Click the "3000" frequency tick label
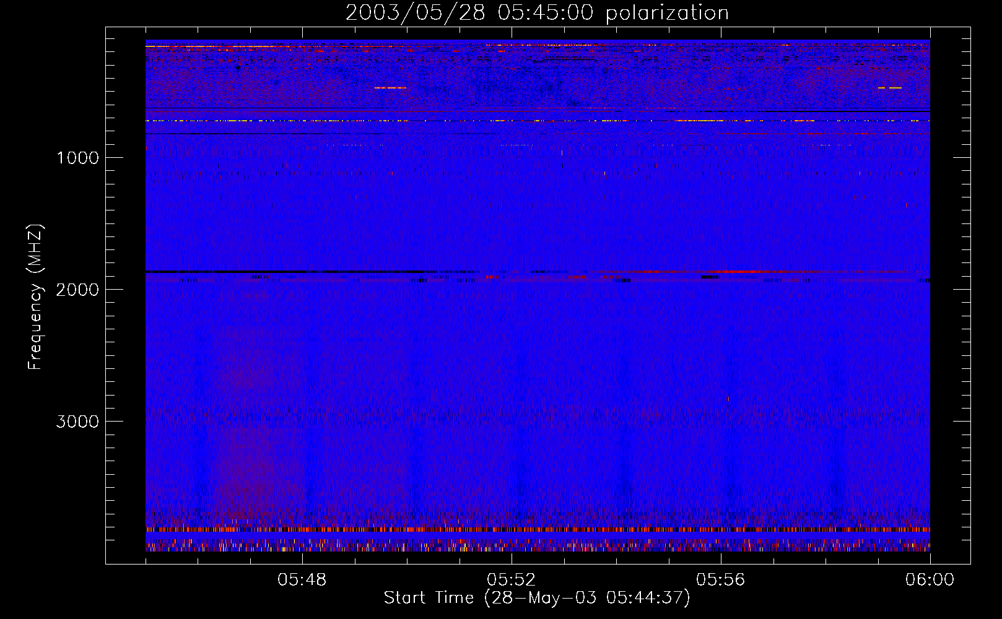Screen dimensions: 1002x619 (x=77, y=422)
